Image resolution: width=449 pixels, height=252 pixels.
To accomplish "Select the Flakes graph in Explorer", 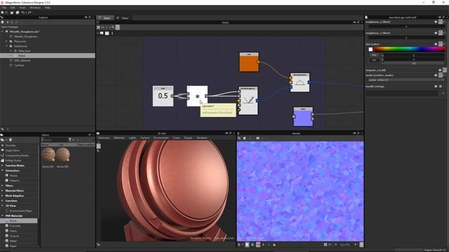I will pos(22,56).
